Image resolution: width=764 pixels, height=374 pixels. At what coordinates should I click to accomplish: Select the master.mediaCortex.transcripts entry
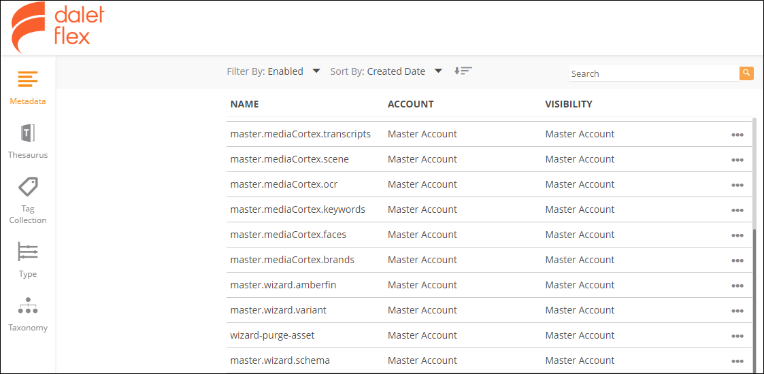pyautogui.click(x=301, y=134)
